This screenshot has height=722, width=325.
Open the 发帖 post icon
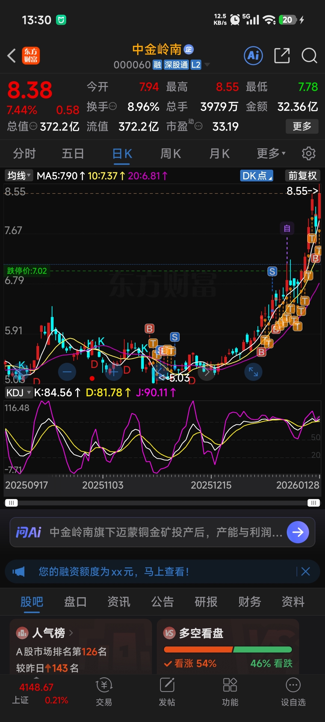[x=167, y=692]
